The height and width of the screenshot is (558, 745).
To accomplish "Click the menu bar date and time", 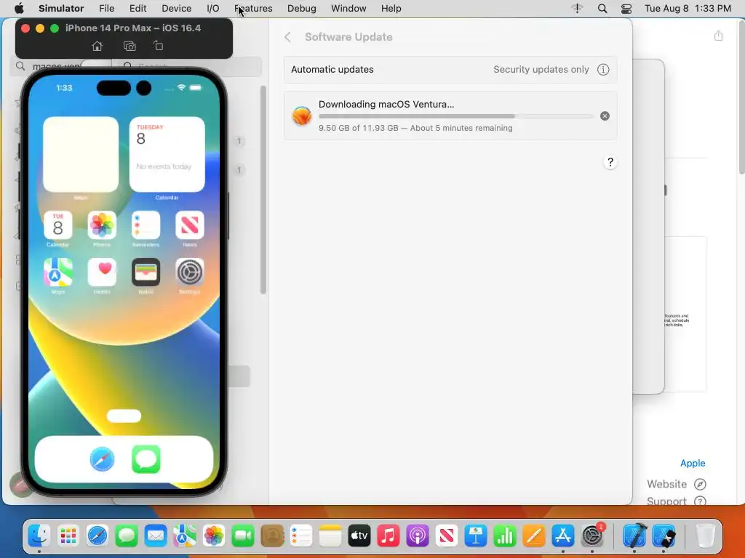I will pyautogui.click(x=688, y=9).
